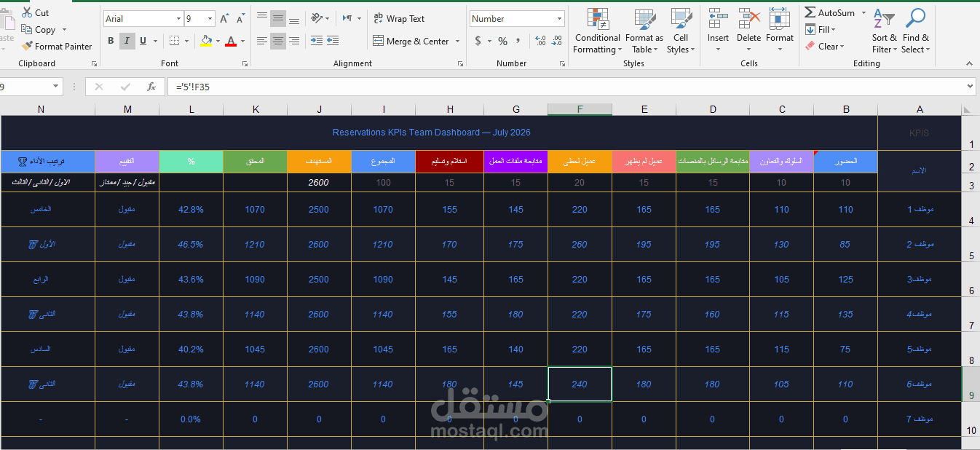Select cell F9 with value 240
980x450 pixels.
point(580,384)
